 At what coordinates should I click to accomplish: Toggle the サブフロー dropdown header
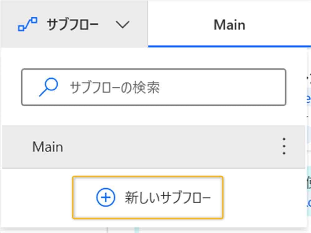(x=74, y=24)
